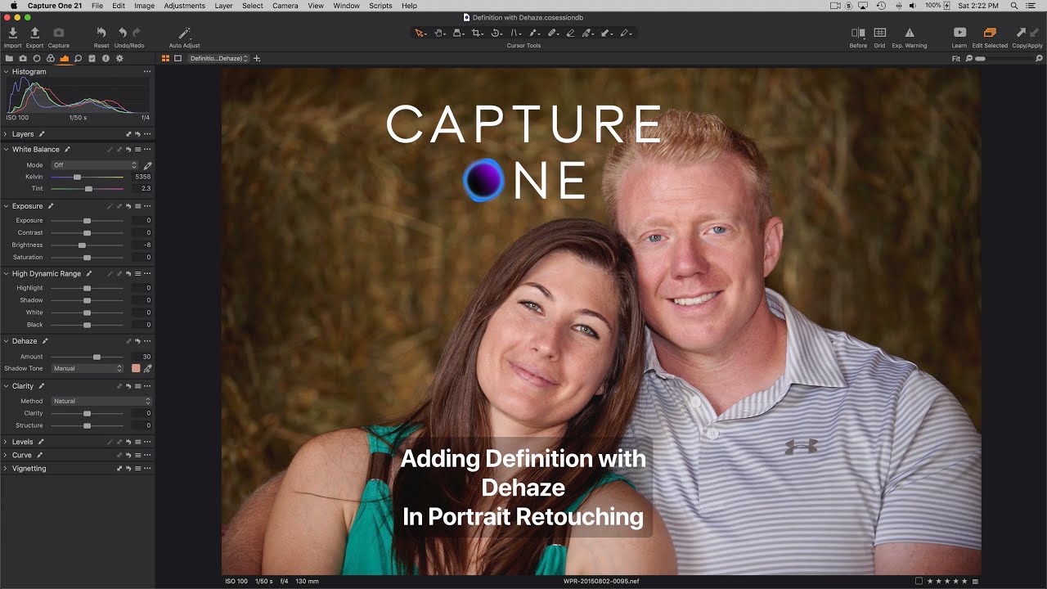Open the Apple menu
Image resolution: width=1047 pixels, height=589 pixels.
[x=13, y=6]
